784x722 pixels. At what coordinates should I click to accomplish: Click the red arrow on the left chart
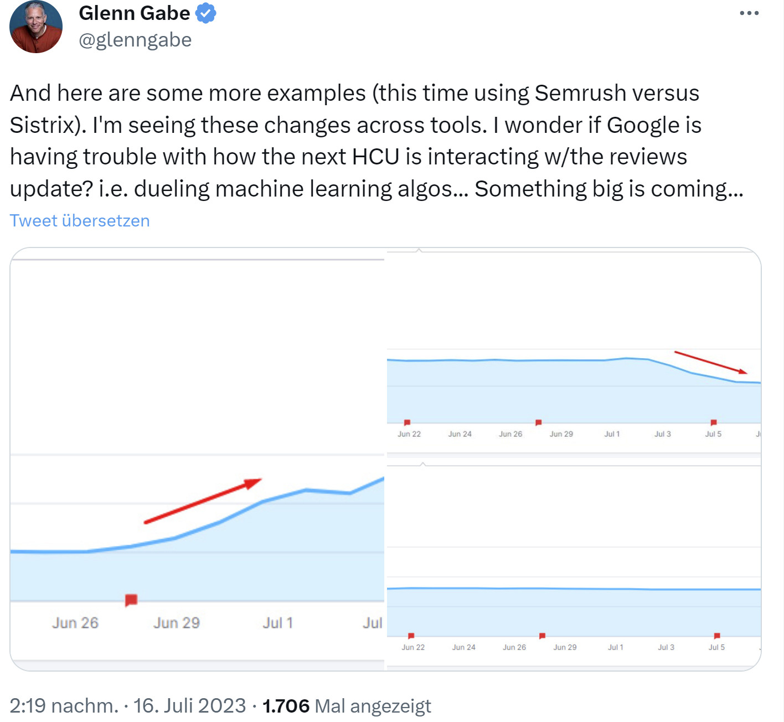pos(202,501)
